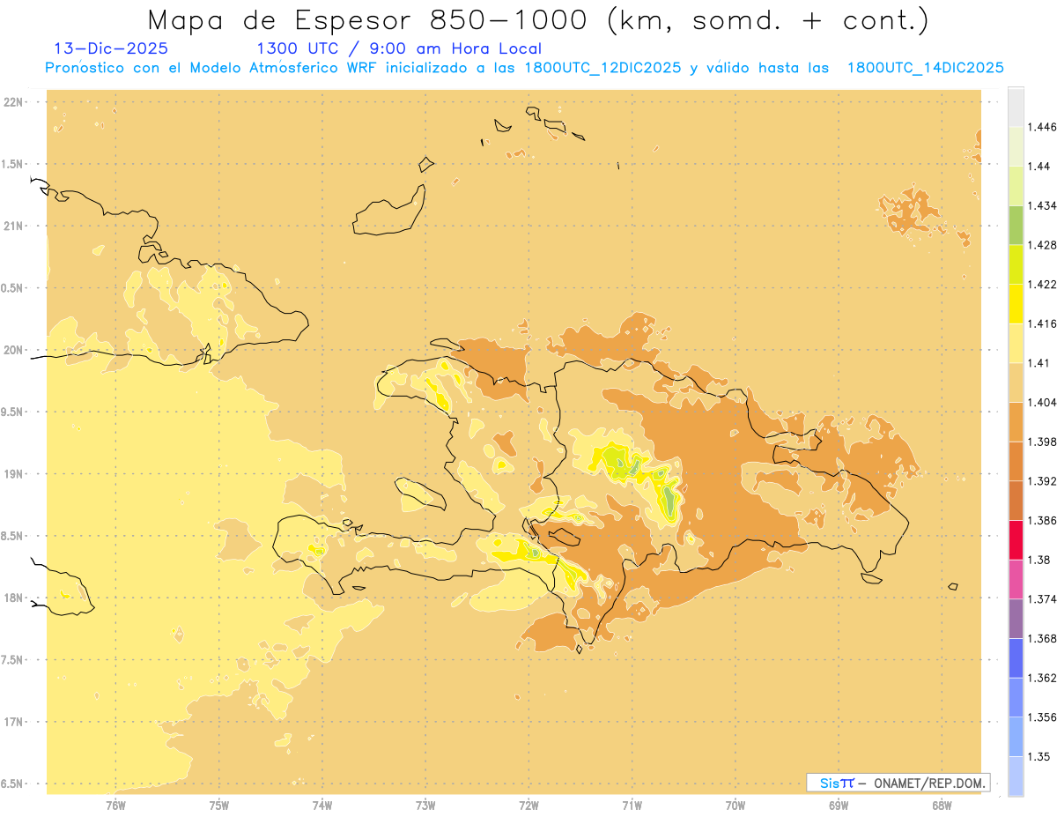Click the legend value 1.41
Screen dimensions: 1057x817
point(1040,363)
